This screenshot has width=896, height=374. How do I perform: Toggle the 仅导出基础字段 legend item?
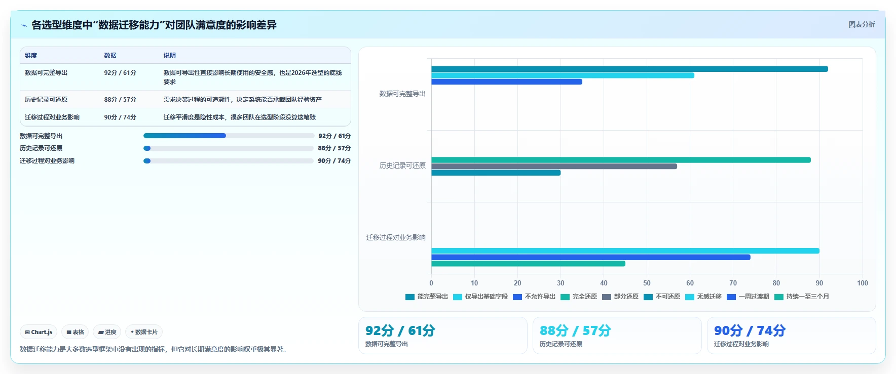(480, 297)
